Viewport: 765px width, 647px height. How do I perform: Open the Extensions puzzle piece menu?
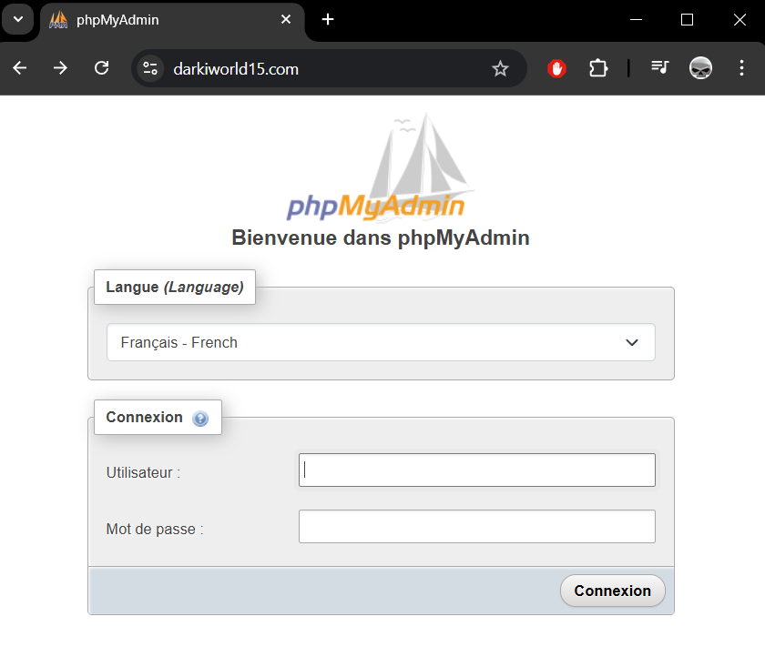point(598,68)
